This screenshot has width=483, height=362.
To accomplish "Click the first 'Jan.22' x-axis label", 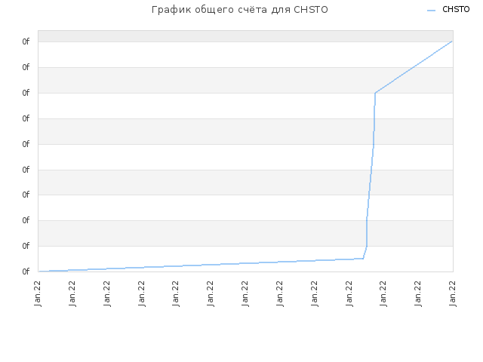I will click(38, 293).
